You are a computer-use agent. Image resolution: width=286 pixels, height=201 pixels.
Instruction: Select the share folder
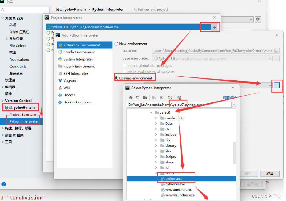pyautogui.click(x=167, y=162)
